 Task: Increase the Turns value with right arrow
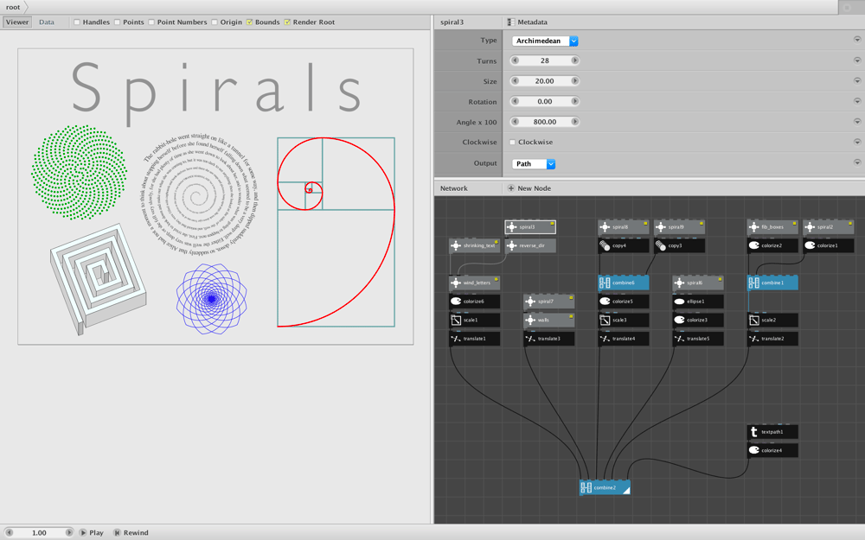click(x=574, y=60)
